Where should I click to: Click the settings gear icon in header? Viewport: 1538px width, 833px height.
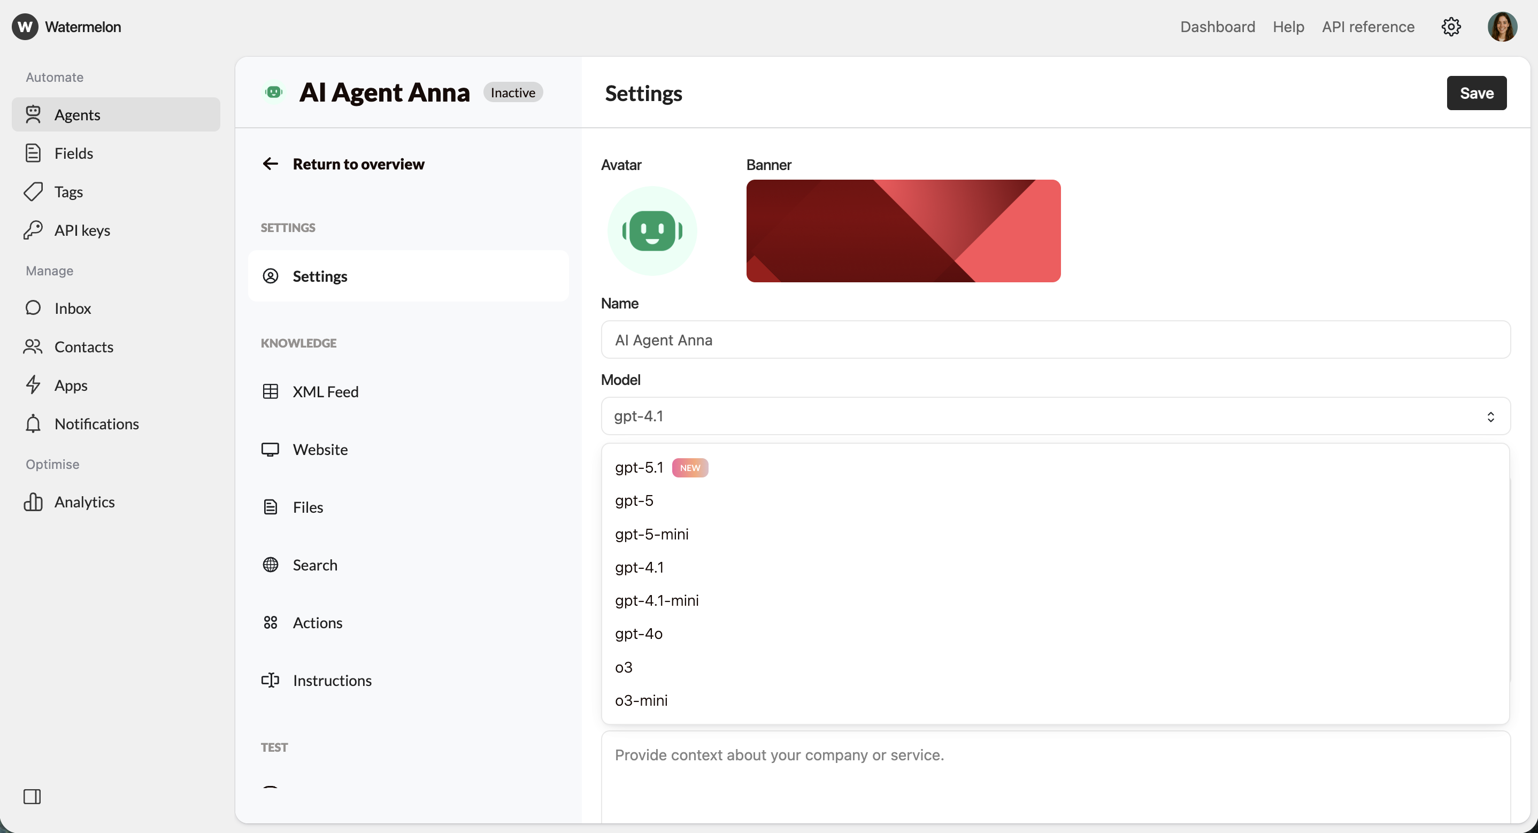click(x=1451, y=27)
